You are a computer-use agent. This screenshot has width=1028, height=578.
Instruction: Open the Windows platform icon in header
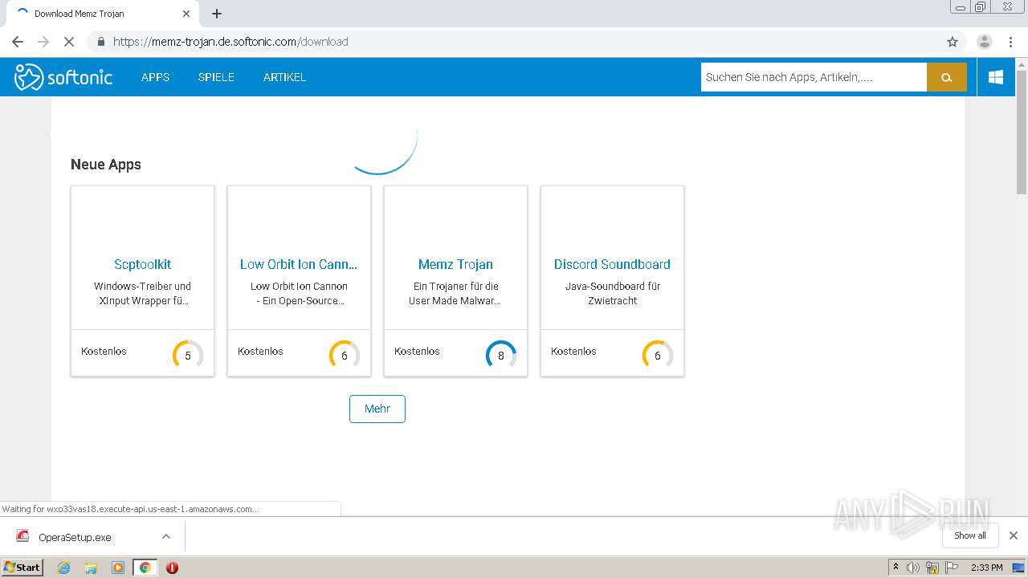(x=996, y=77)
